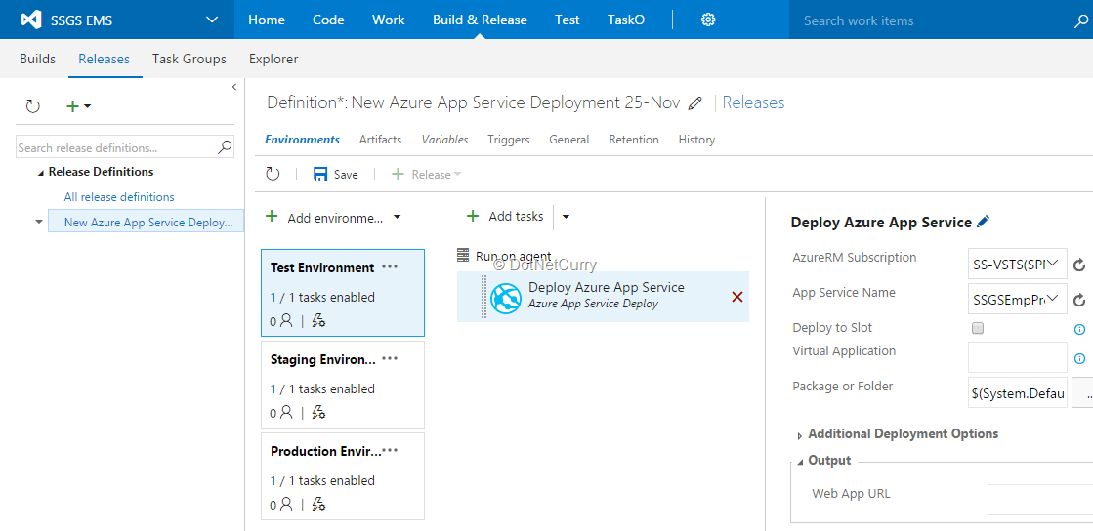Rename task via the blue pencil icon
This screenshot has width=1093, height=531.
pos(984,222)
